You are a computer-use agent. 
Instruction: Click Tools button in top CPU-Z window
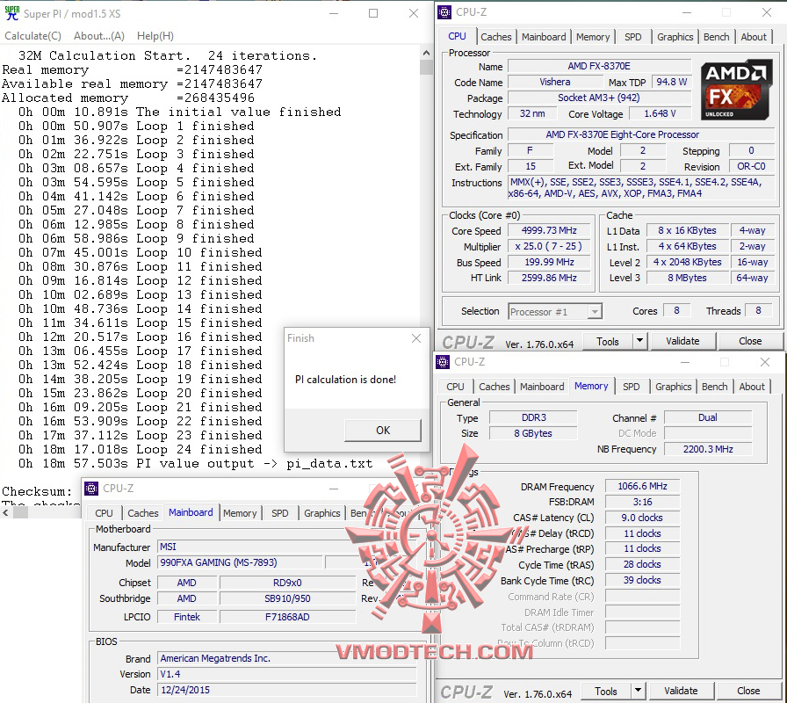pyautogui.click(x=608, y=342)
